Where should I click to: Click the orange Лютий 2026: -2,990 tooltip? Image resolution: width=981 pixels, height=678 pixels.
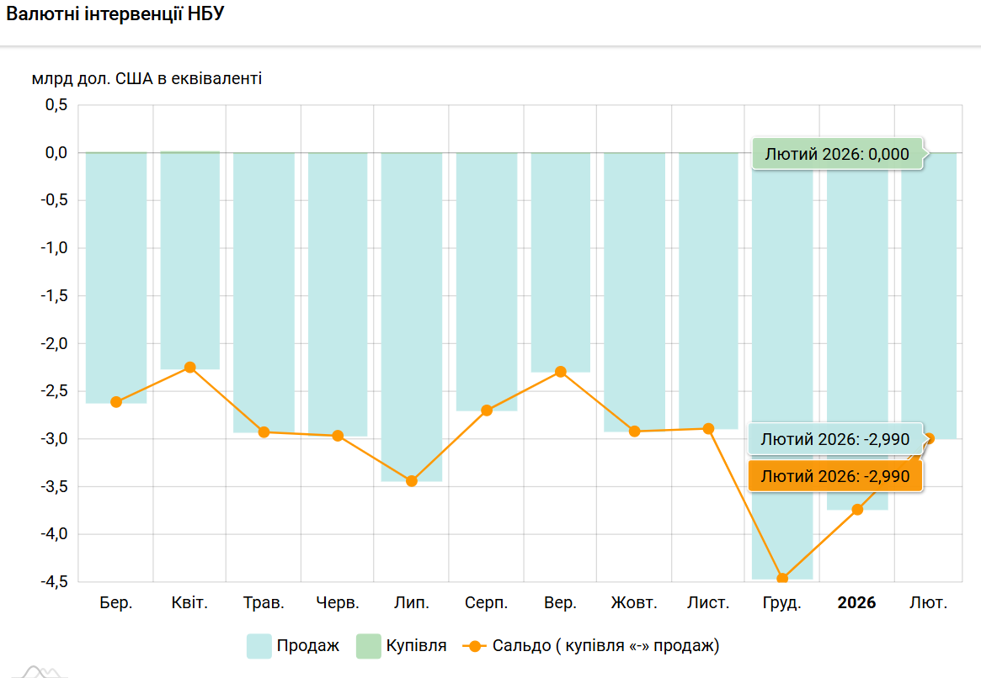pos(834,476)
